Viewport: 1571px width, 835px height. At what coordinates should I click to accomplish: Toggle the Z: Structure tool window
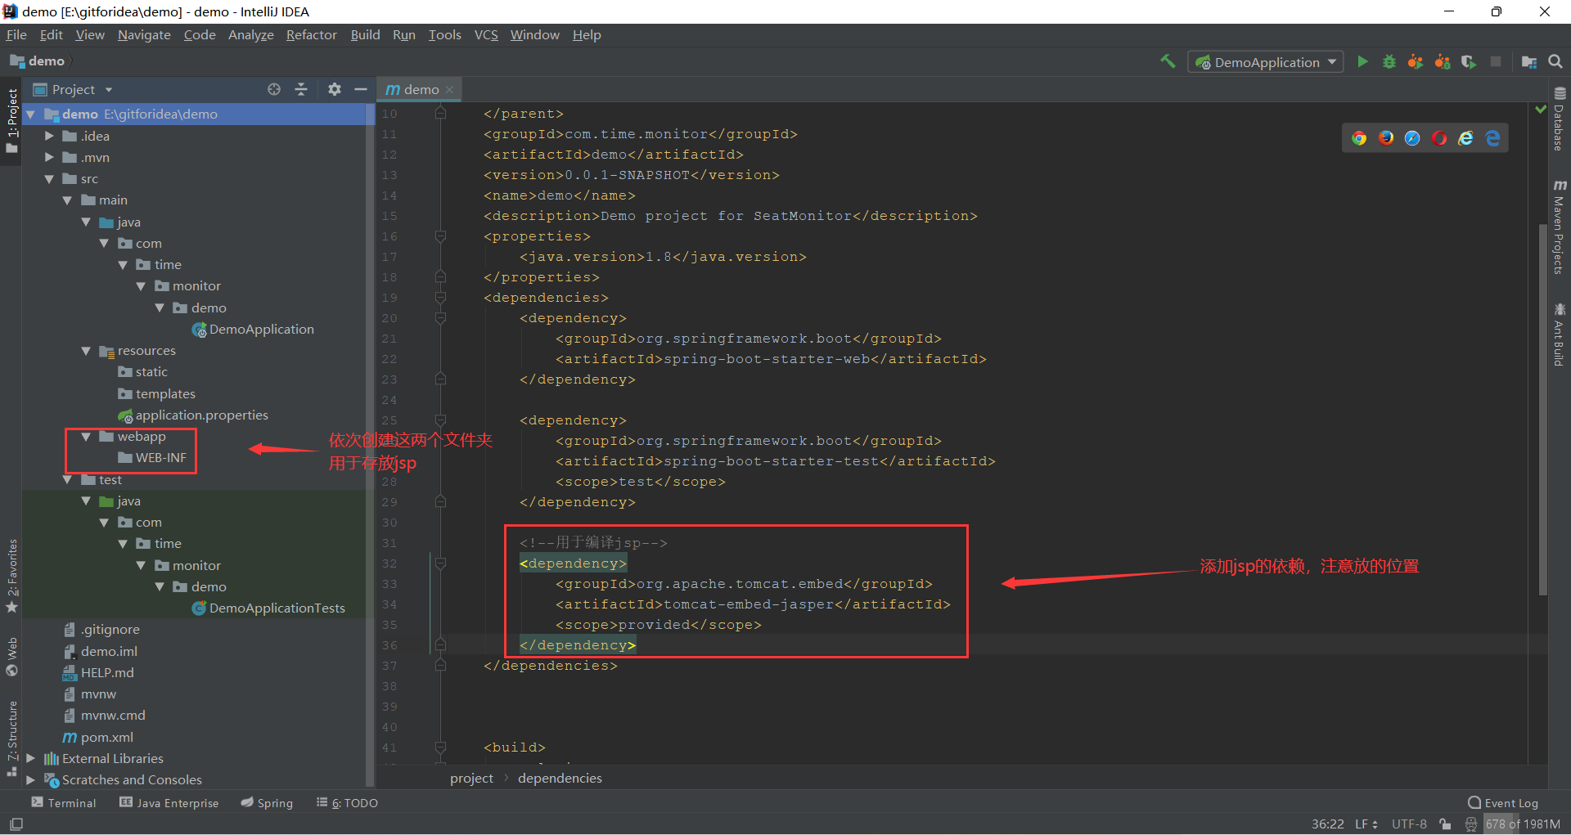[x=11, y=738]
